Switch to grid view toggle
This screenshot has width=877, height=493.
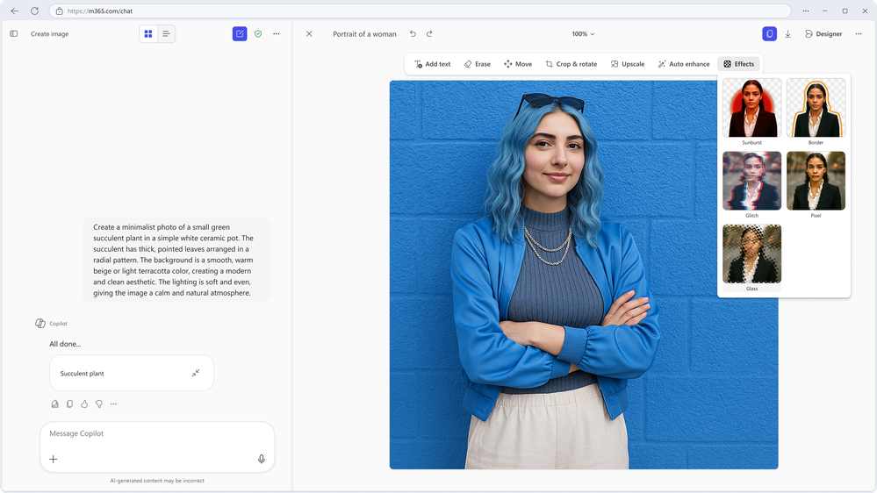click(148, 34)
